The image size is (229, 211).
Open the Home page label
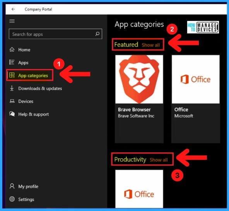[24, 50]
